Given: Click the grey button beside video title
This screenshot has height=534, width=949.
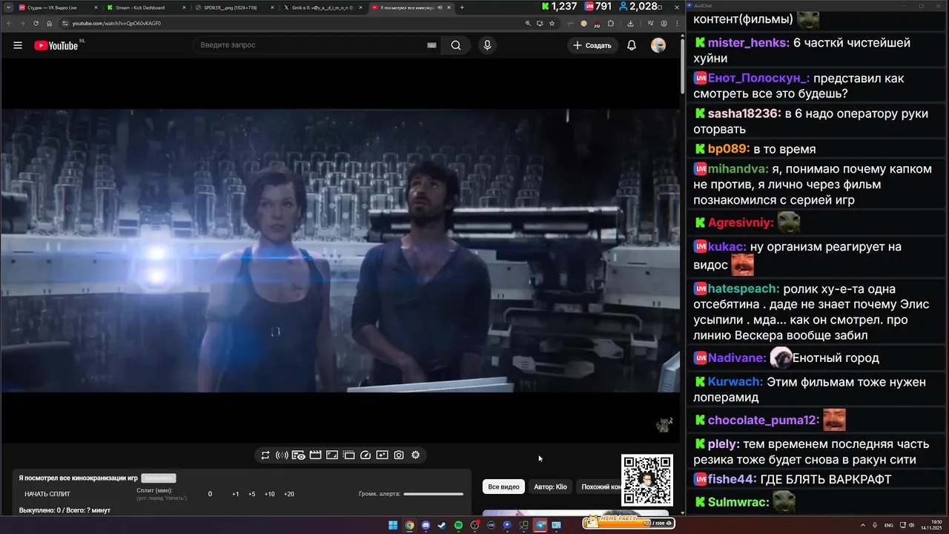Looking at the screenshot, I should (159, 478).
